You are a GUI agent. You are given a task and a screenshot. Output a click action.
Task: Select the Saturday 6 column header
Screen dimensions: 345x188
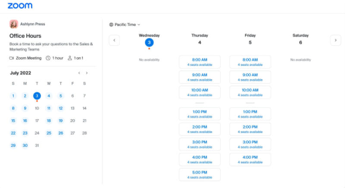click(300, 40)
